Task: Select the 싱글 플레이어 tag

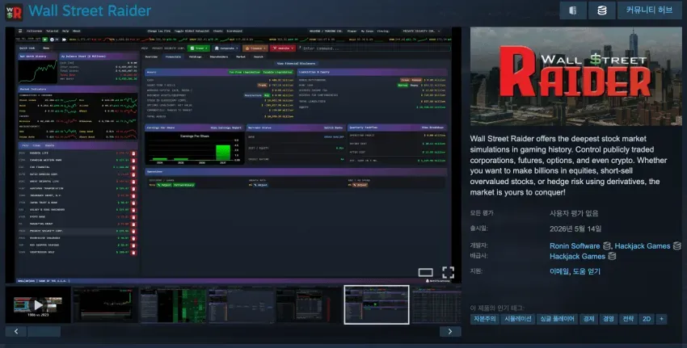Action: (x=558, y=319)
